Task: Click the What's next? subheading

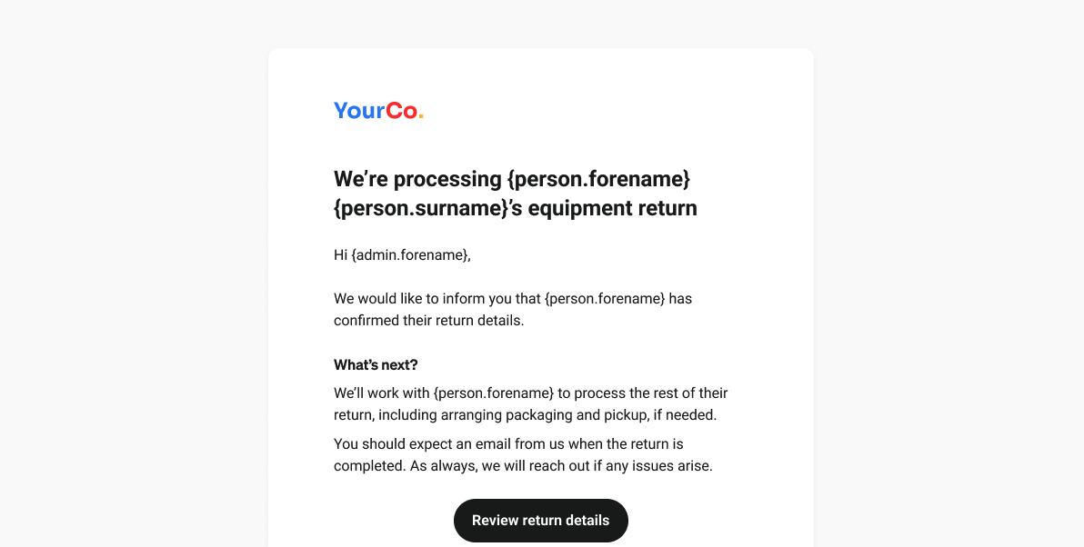Action: coord(376,364)
